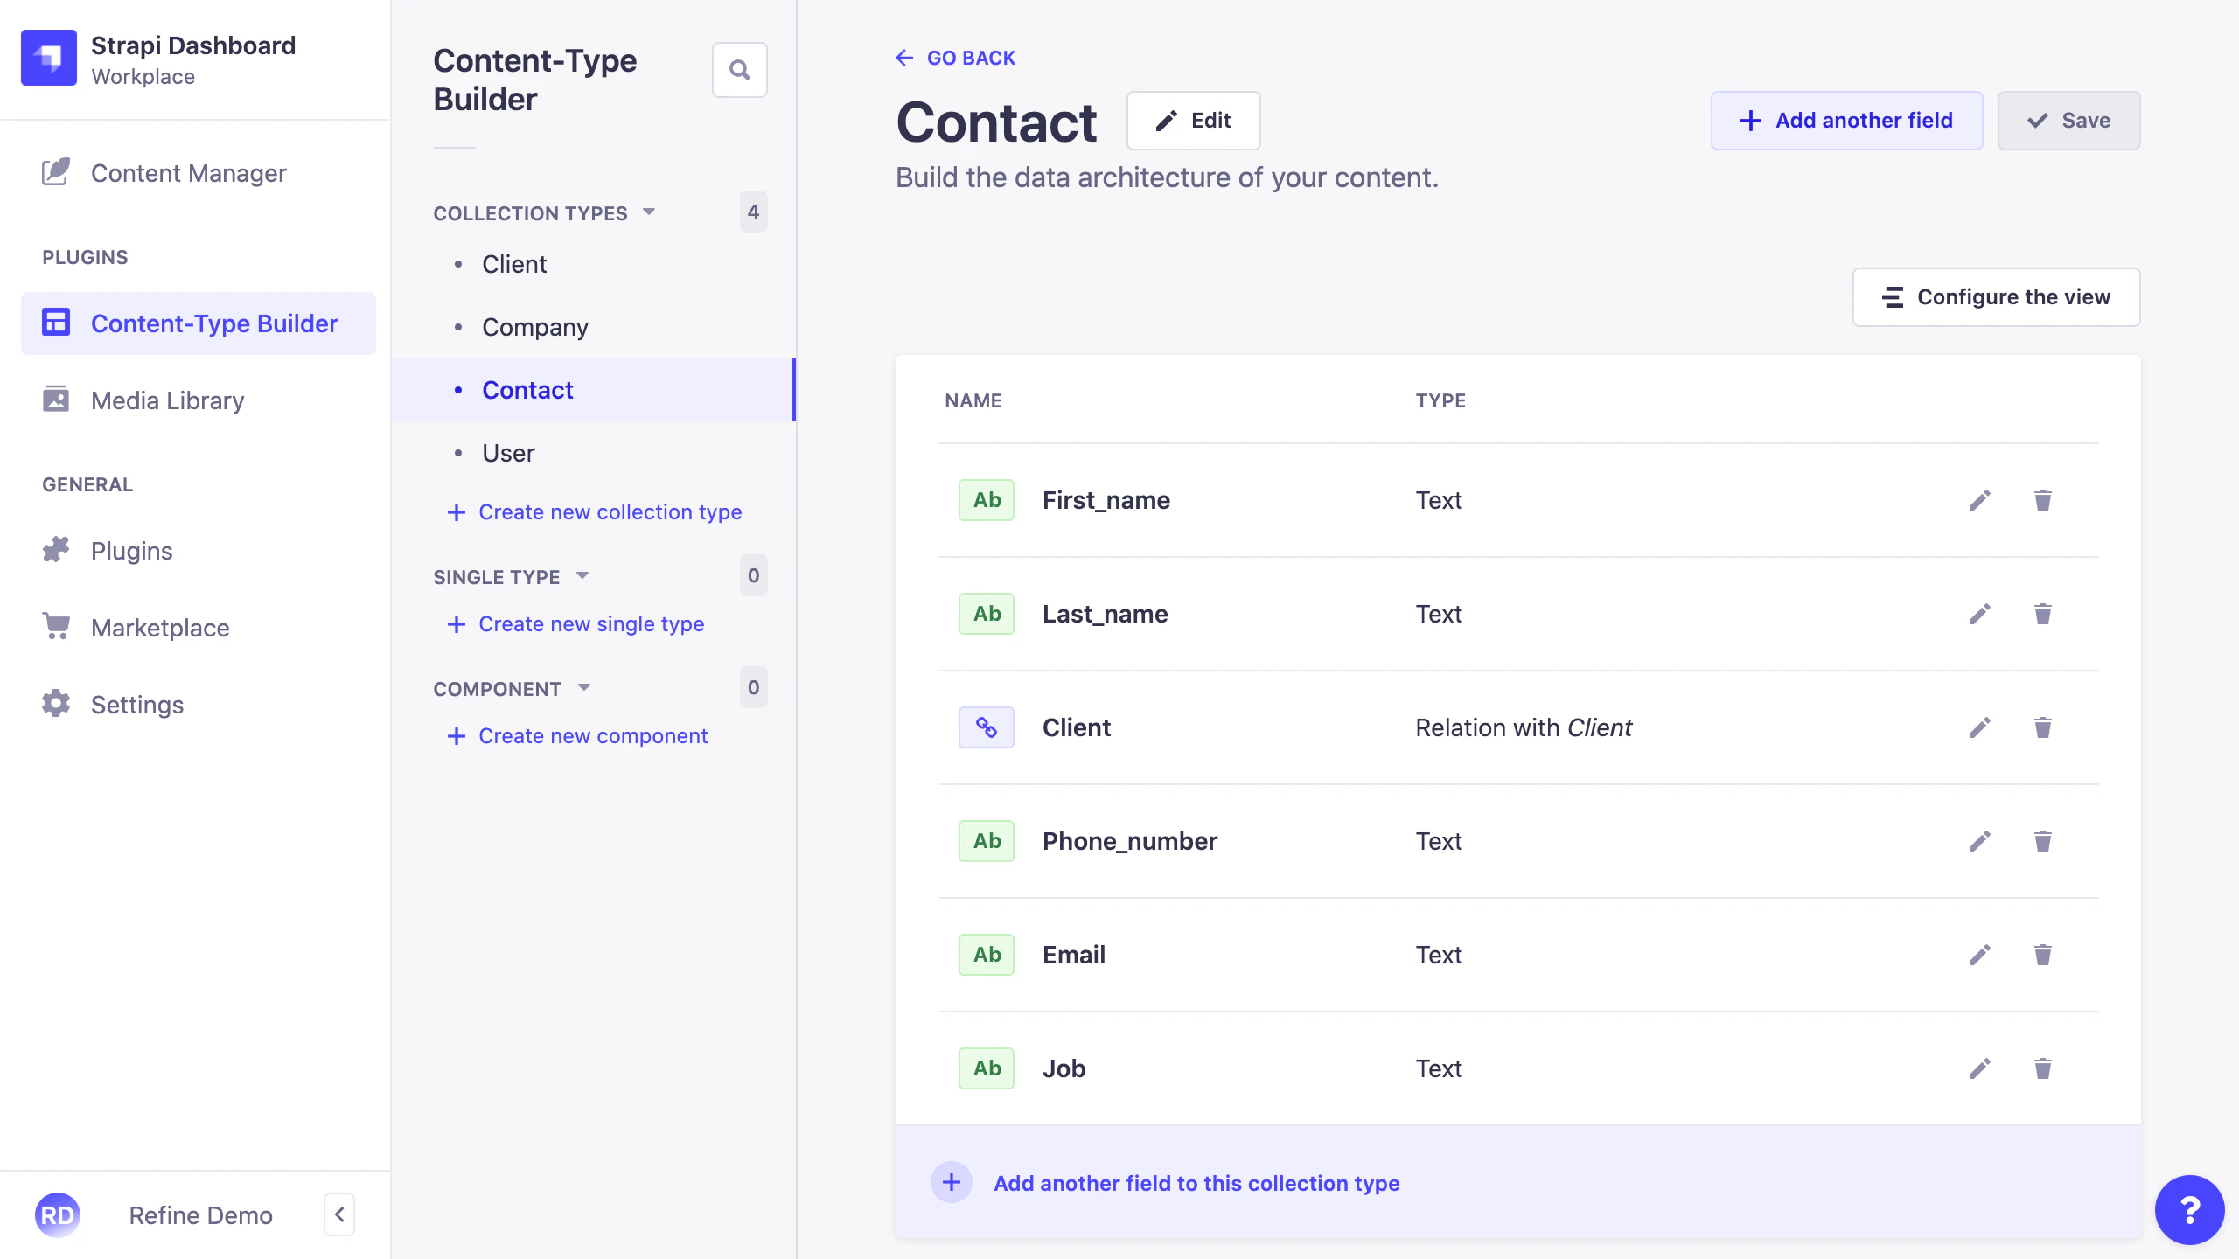Open the Marketplace
Image resolution: width=2239 pixels, height=1259 pixels.
(161, 627)
